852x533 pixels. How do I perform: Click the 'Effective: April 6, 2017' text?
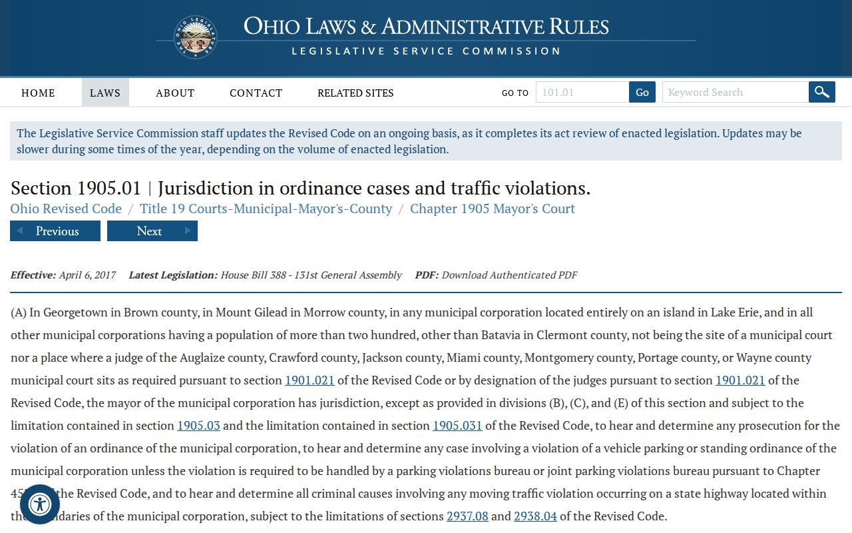click(63, 274)
